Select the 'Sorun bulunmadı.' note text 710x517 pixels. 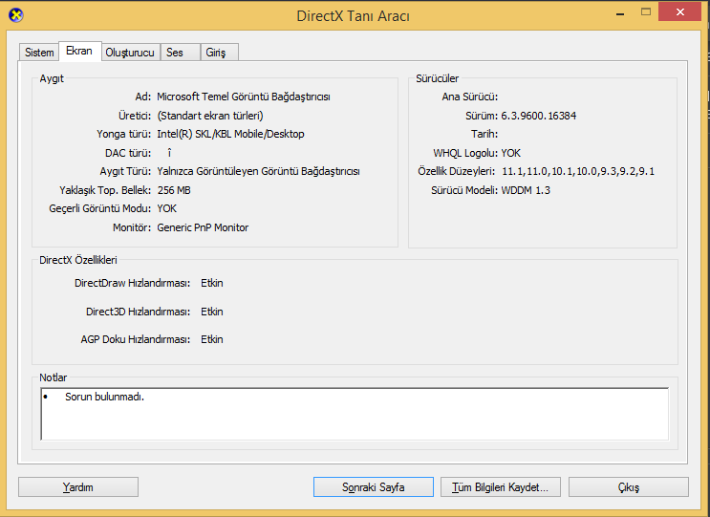pos(104,397)
